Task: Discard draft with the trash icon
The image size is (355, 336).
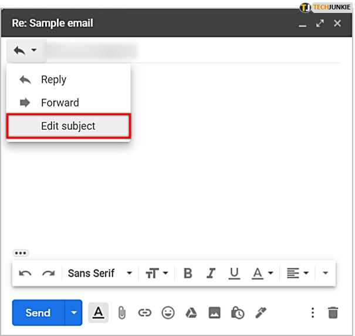Action: [333, 313]
